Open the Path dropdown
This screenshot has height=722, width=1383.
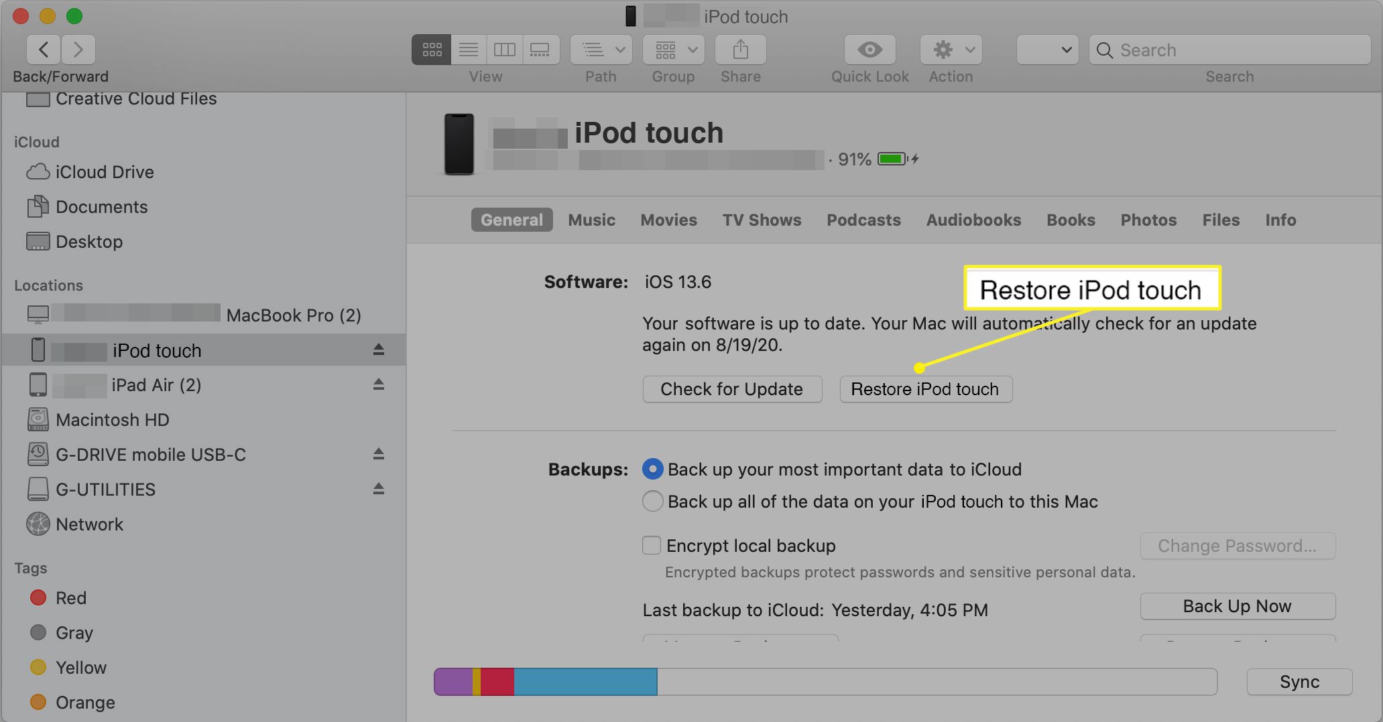pyautogui.click(x=601, y=50)
